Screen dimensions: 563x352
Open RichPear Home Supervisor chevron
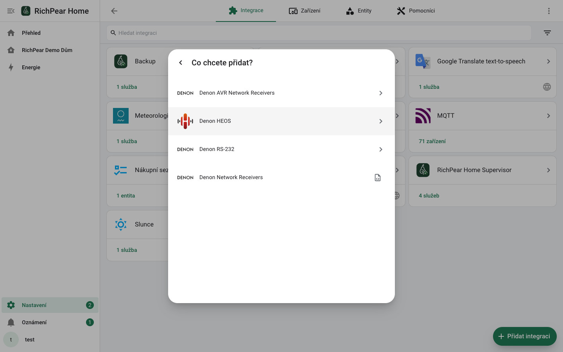tap(549, 170)
